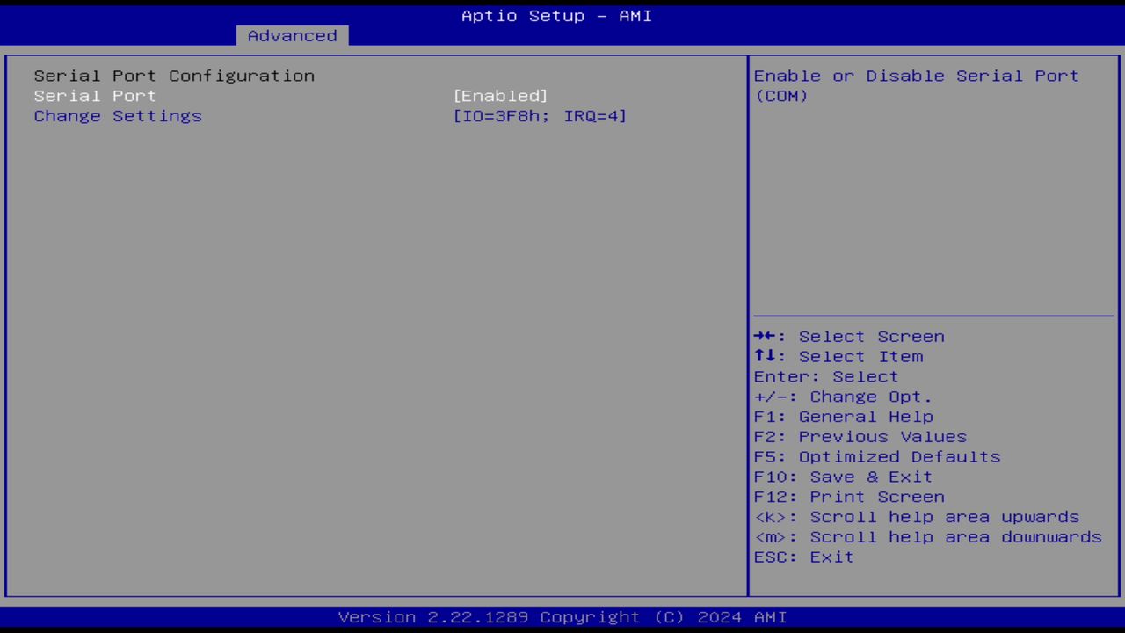Click the Aptio Setup - AMI title
The width and height of the screenshot is (1125, 633).
click(x=557, y=16)
